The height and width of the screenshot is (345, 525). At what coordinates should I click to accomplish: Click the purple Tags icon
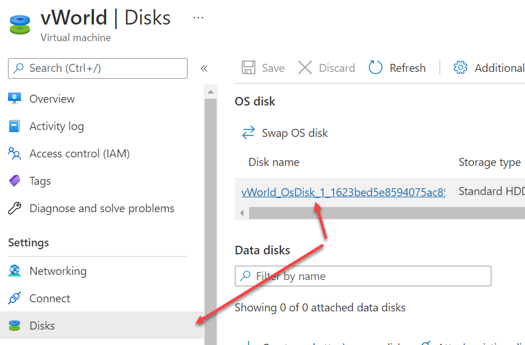click(x=15, y=181)
